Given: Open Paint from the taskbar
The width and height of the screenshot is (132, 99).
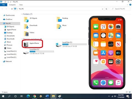Looking at the screenshot, I should pos(60,96).
